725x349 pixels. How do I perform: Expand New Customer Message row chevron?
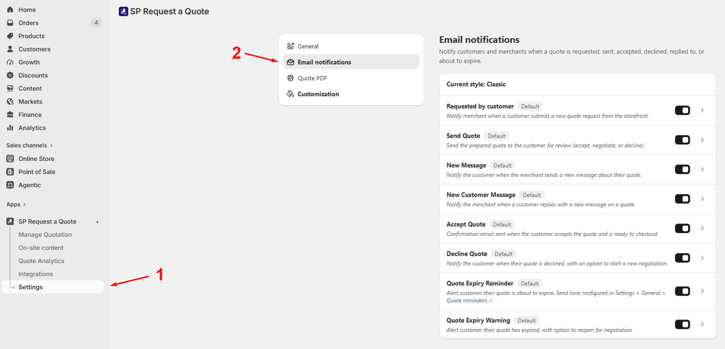(703, 199)
